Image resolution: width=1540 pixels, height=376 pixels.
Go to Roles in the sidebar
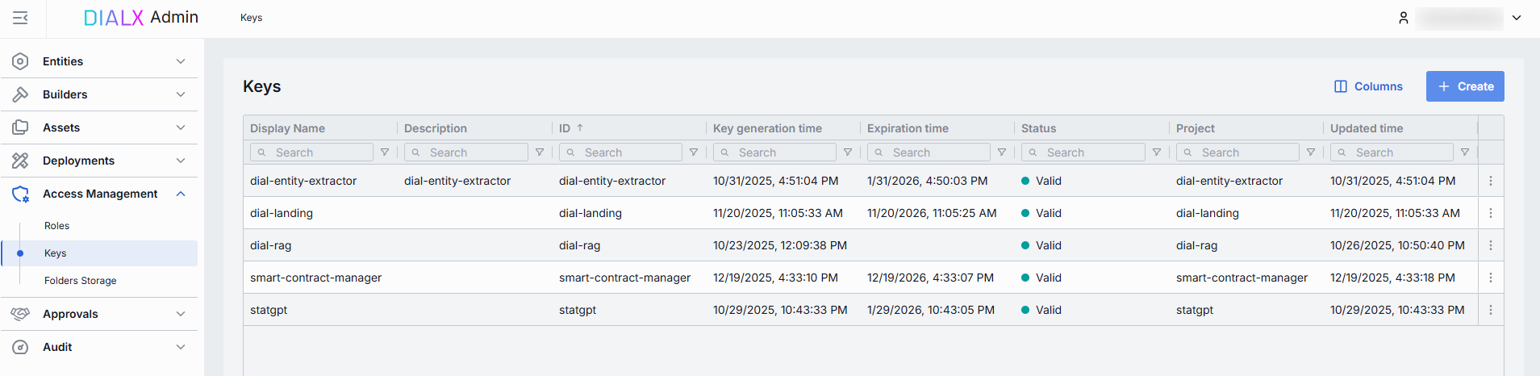(x=56, y=226)
